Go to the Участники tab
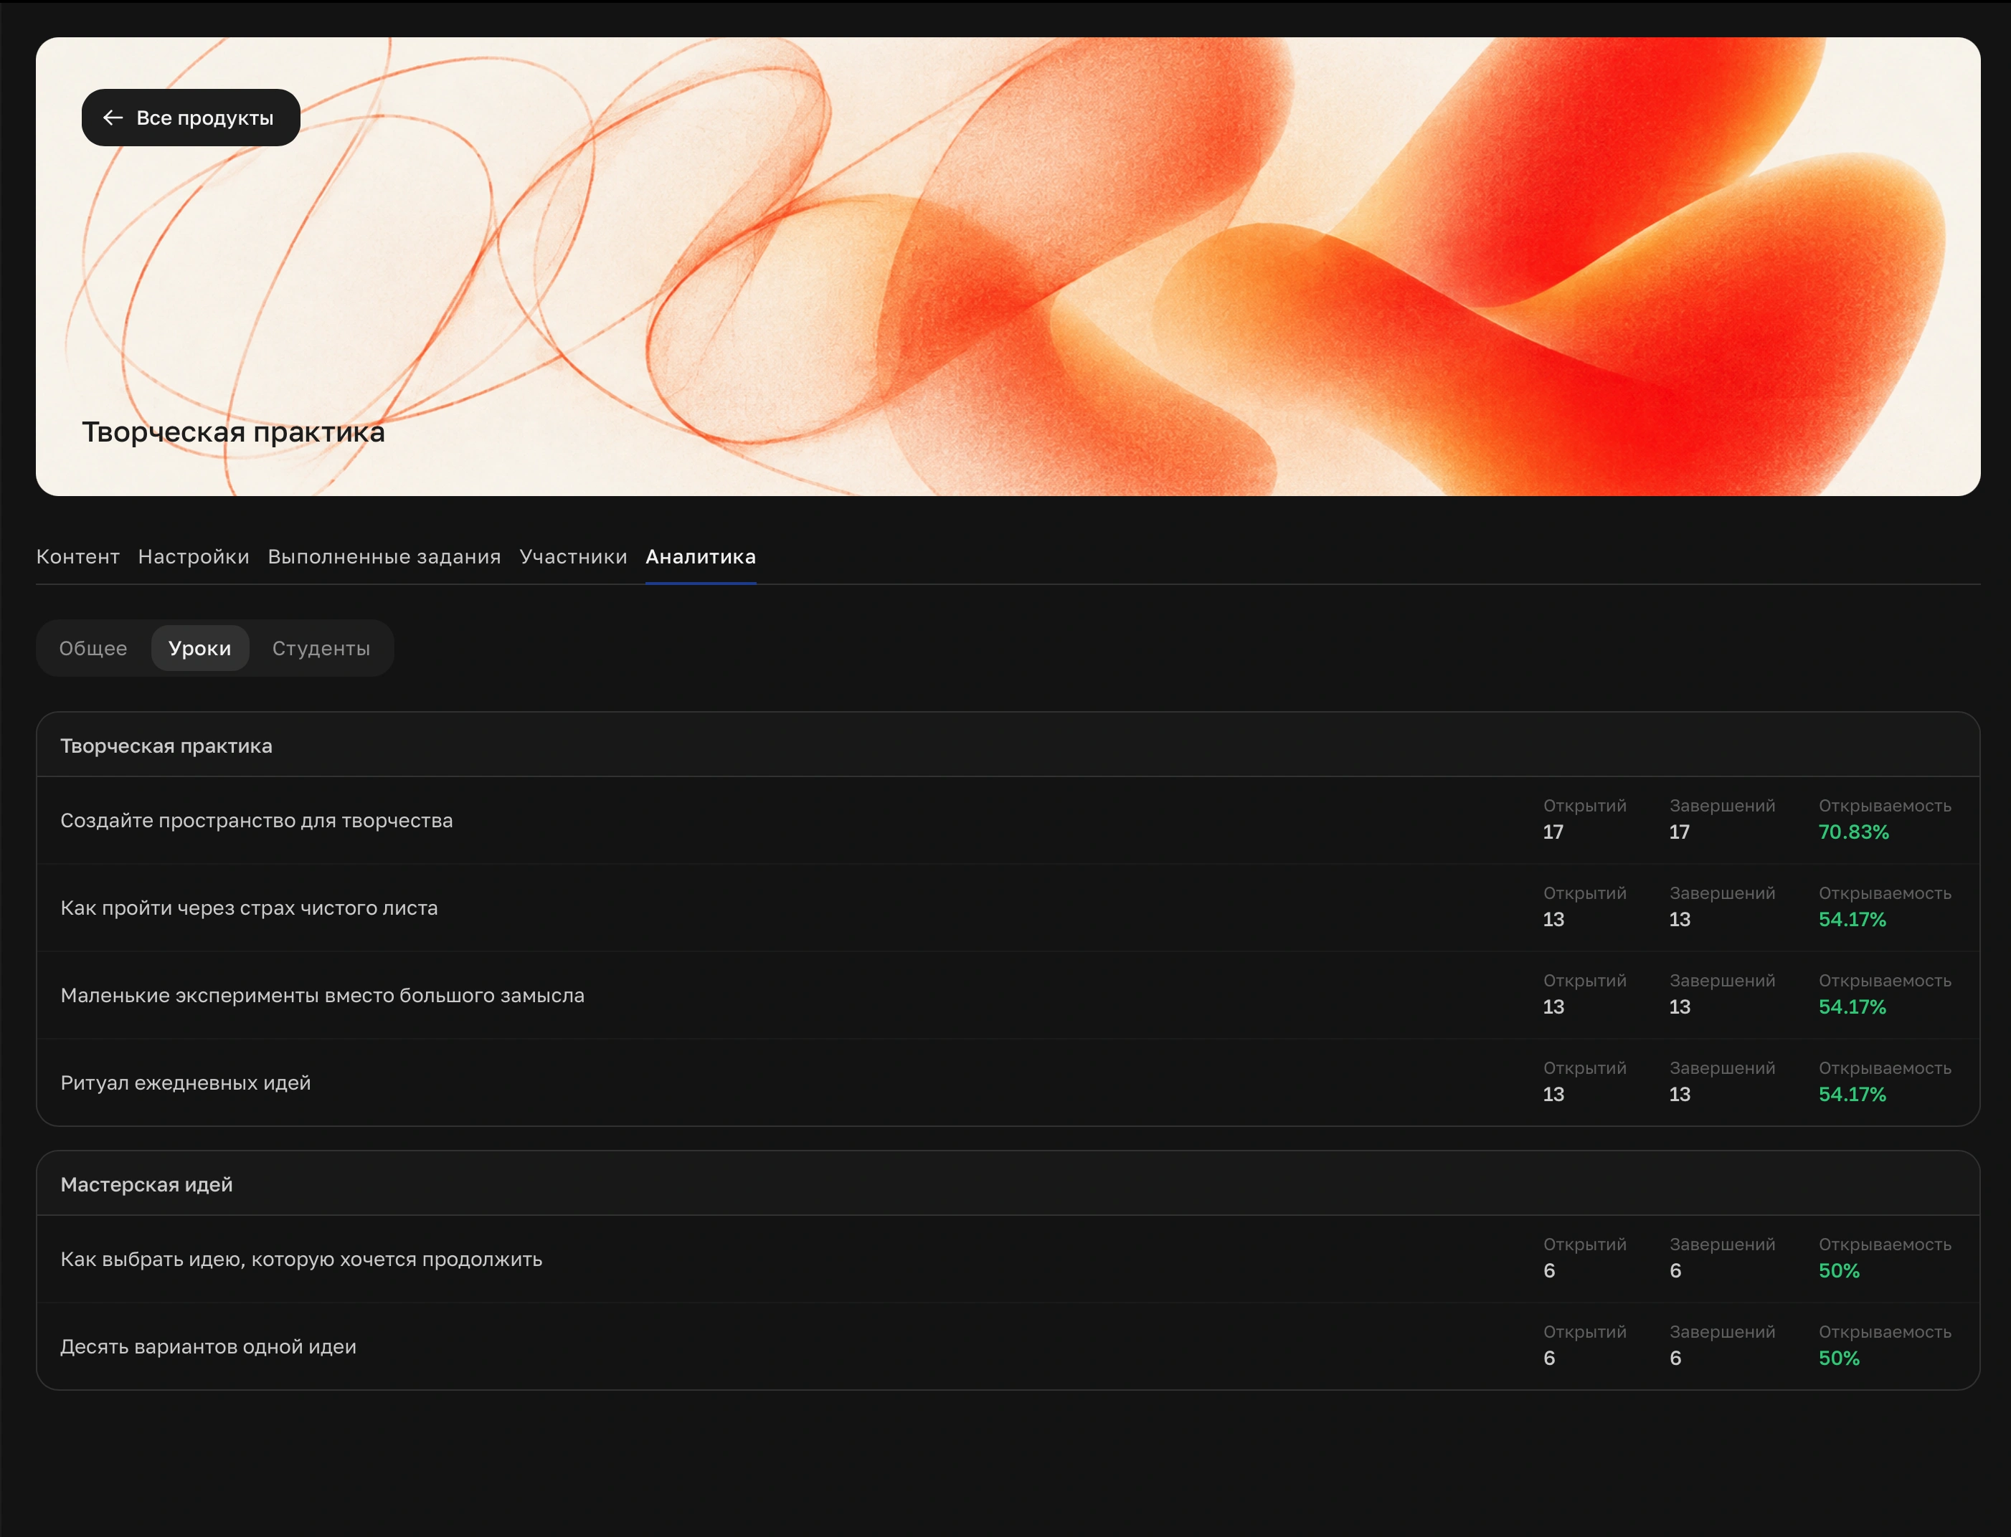Screen dimensions: 2011x1537 point(573,556)
